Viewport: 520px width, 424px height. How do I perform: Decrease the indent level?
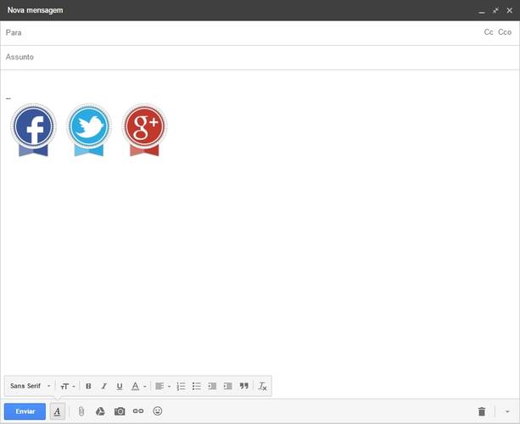click(x=212, y=386)
